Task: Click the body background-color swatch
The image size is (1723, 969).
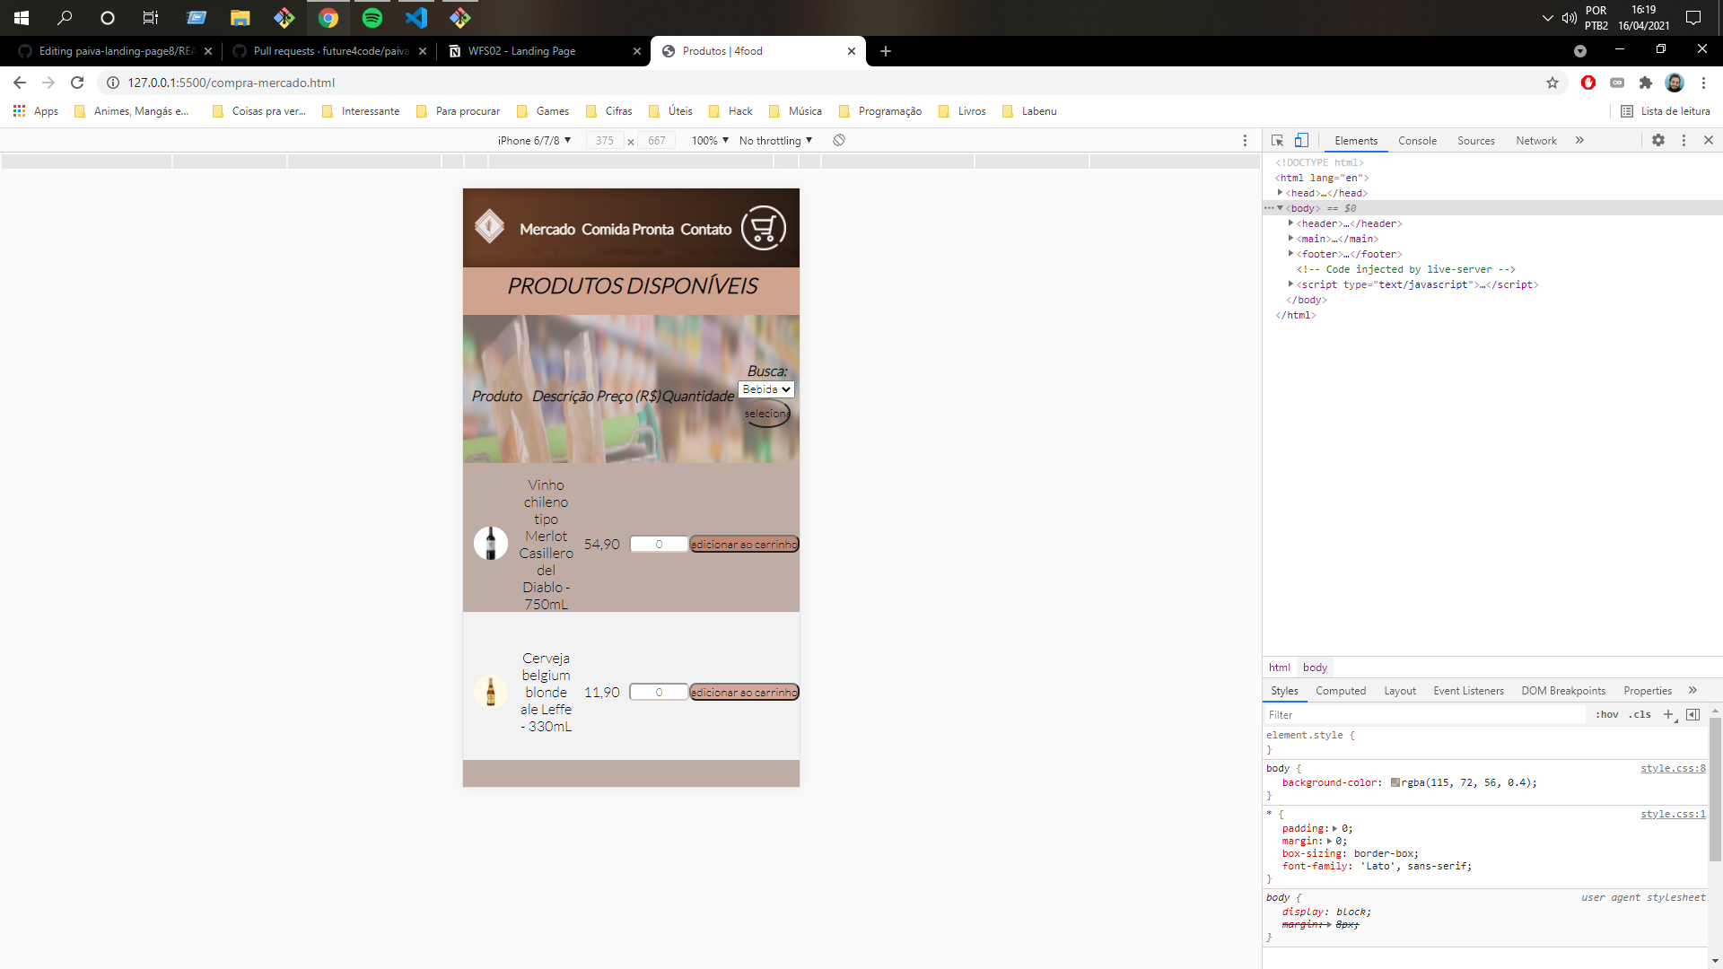Action: tap(1395, 782)
